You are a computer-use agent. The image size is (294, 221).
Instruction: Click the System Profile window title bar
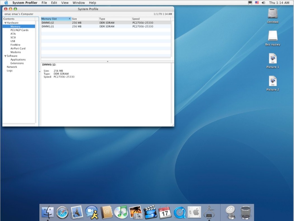pyautogui.click(x=88, y=9)
